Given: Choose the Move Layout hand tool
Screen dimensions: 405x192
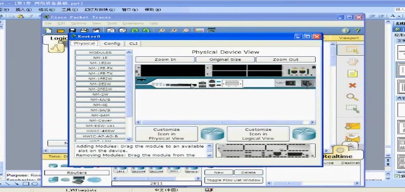Looking at the screenshot, I should 352,62.
